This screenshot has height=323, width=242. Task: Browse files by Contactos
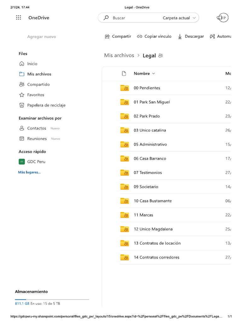click(x=37, y=128)
